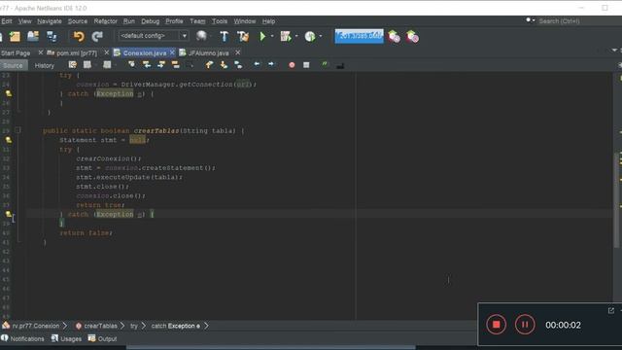Click the lightbulb hint on line 30
622x350 pixels.
(x=9, y=140)
